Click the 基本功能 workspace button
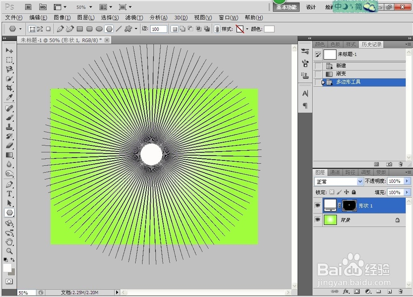413x297 pixels. tap(286, 7)
